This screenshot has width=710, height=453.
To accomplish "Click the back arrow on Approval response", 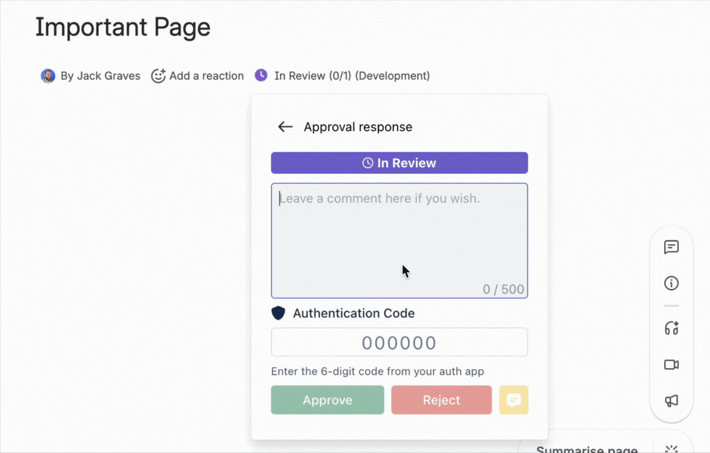I will tap(285, 127).
